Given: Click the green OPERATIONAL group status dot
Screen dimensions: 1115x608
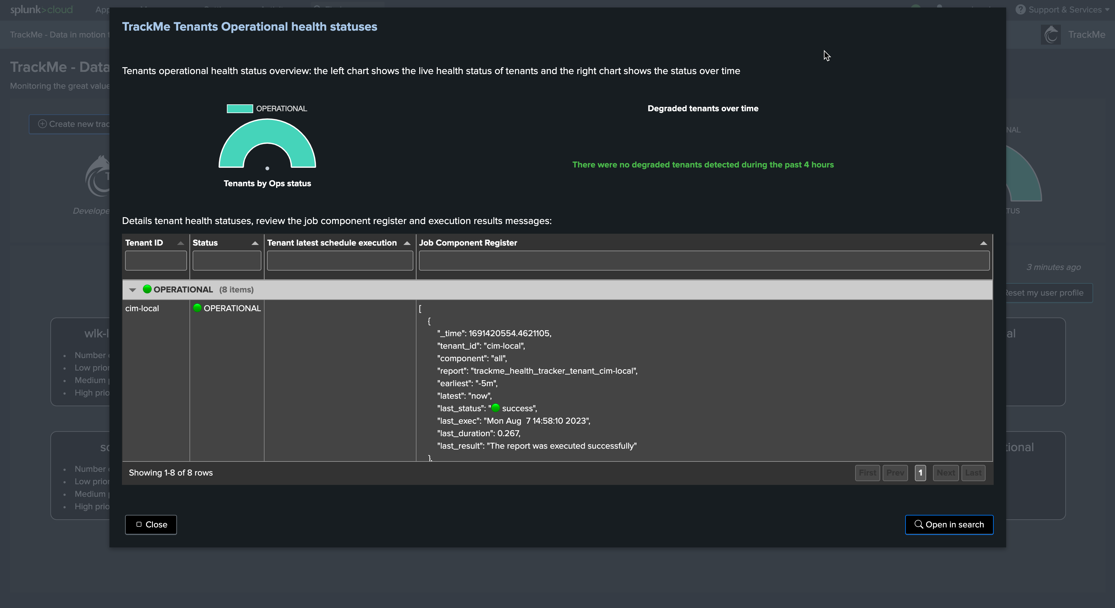Looking at the screenshot, I should [x=147, y=289].
